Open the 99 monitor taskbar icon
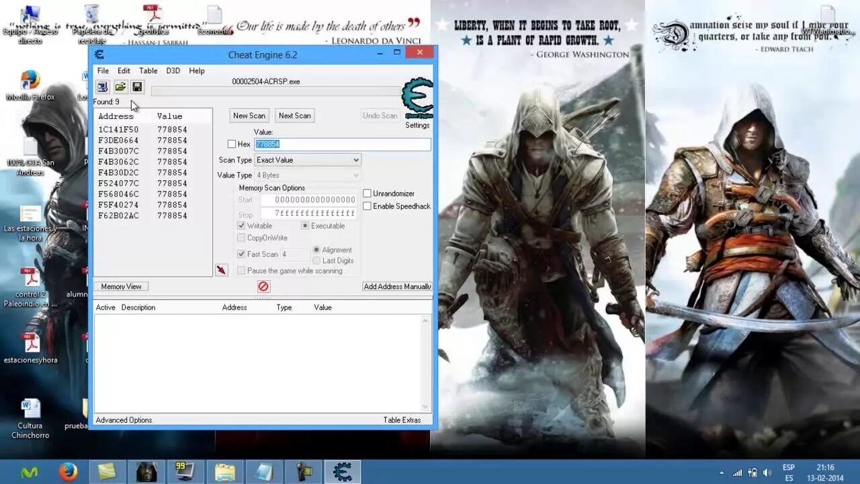 pos(185,472)
